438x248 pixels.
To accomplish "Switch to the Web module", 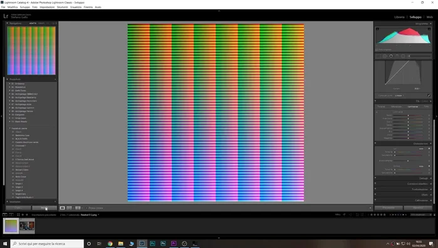I will tap(430, 17).
